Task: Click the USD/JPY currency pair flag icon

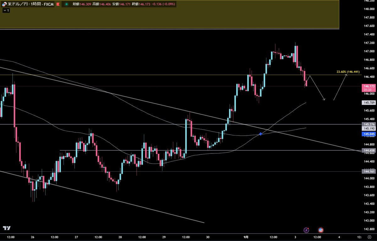Action: [4, 4]
